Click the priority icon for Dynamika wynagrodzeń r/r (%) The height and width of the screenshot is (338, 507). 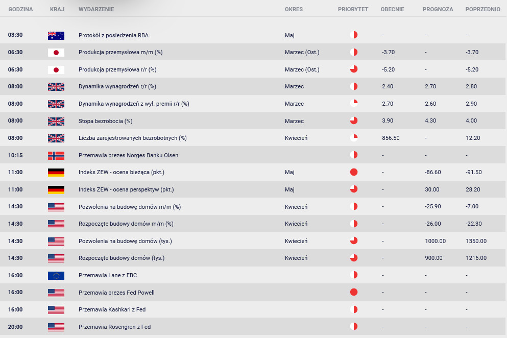pyautogui.click(x=354, y=86)
